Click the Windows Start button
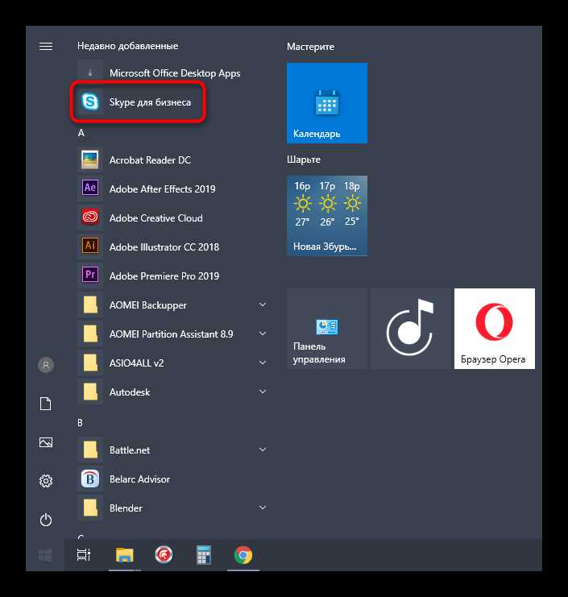Screen dimensions: 568x597 pyautogui.click(x=45, y=555)
